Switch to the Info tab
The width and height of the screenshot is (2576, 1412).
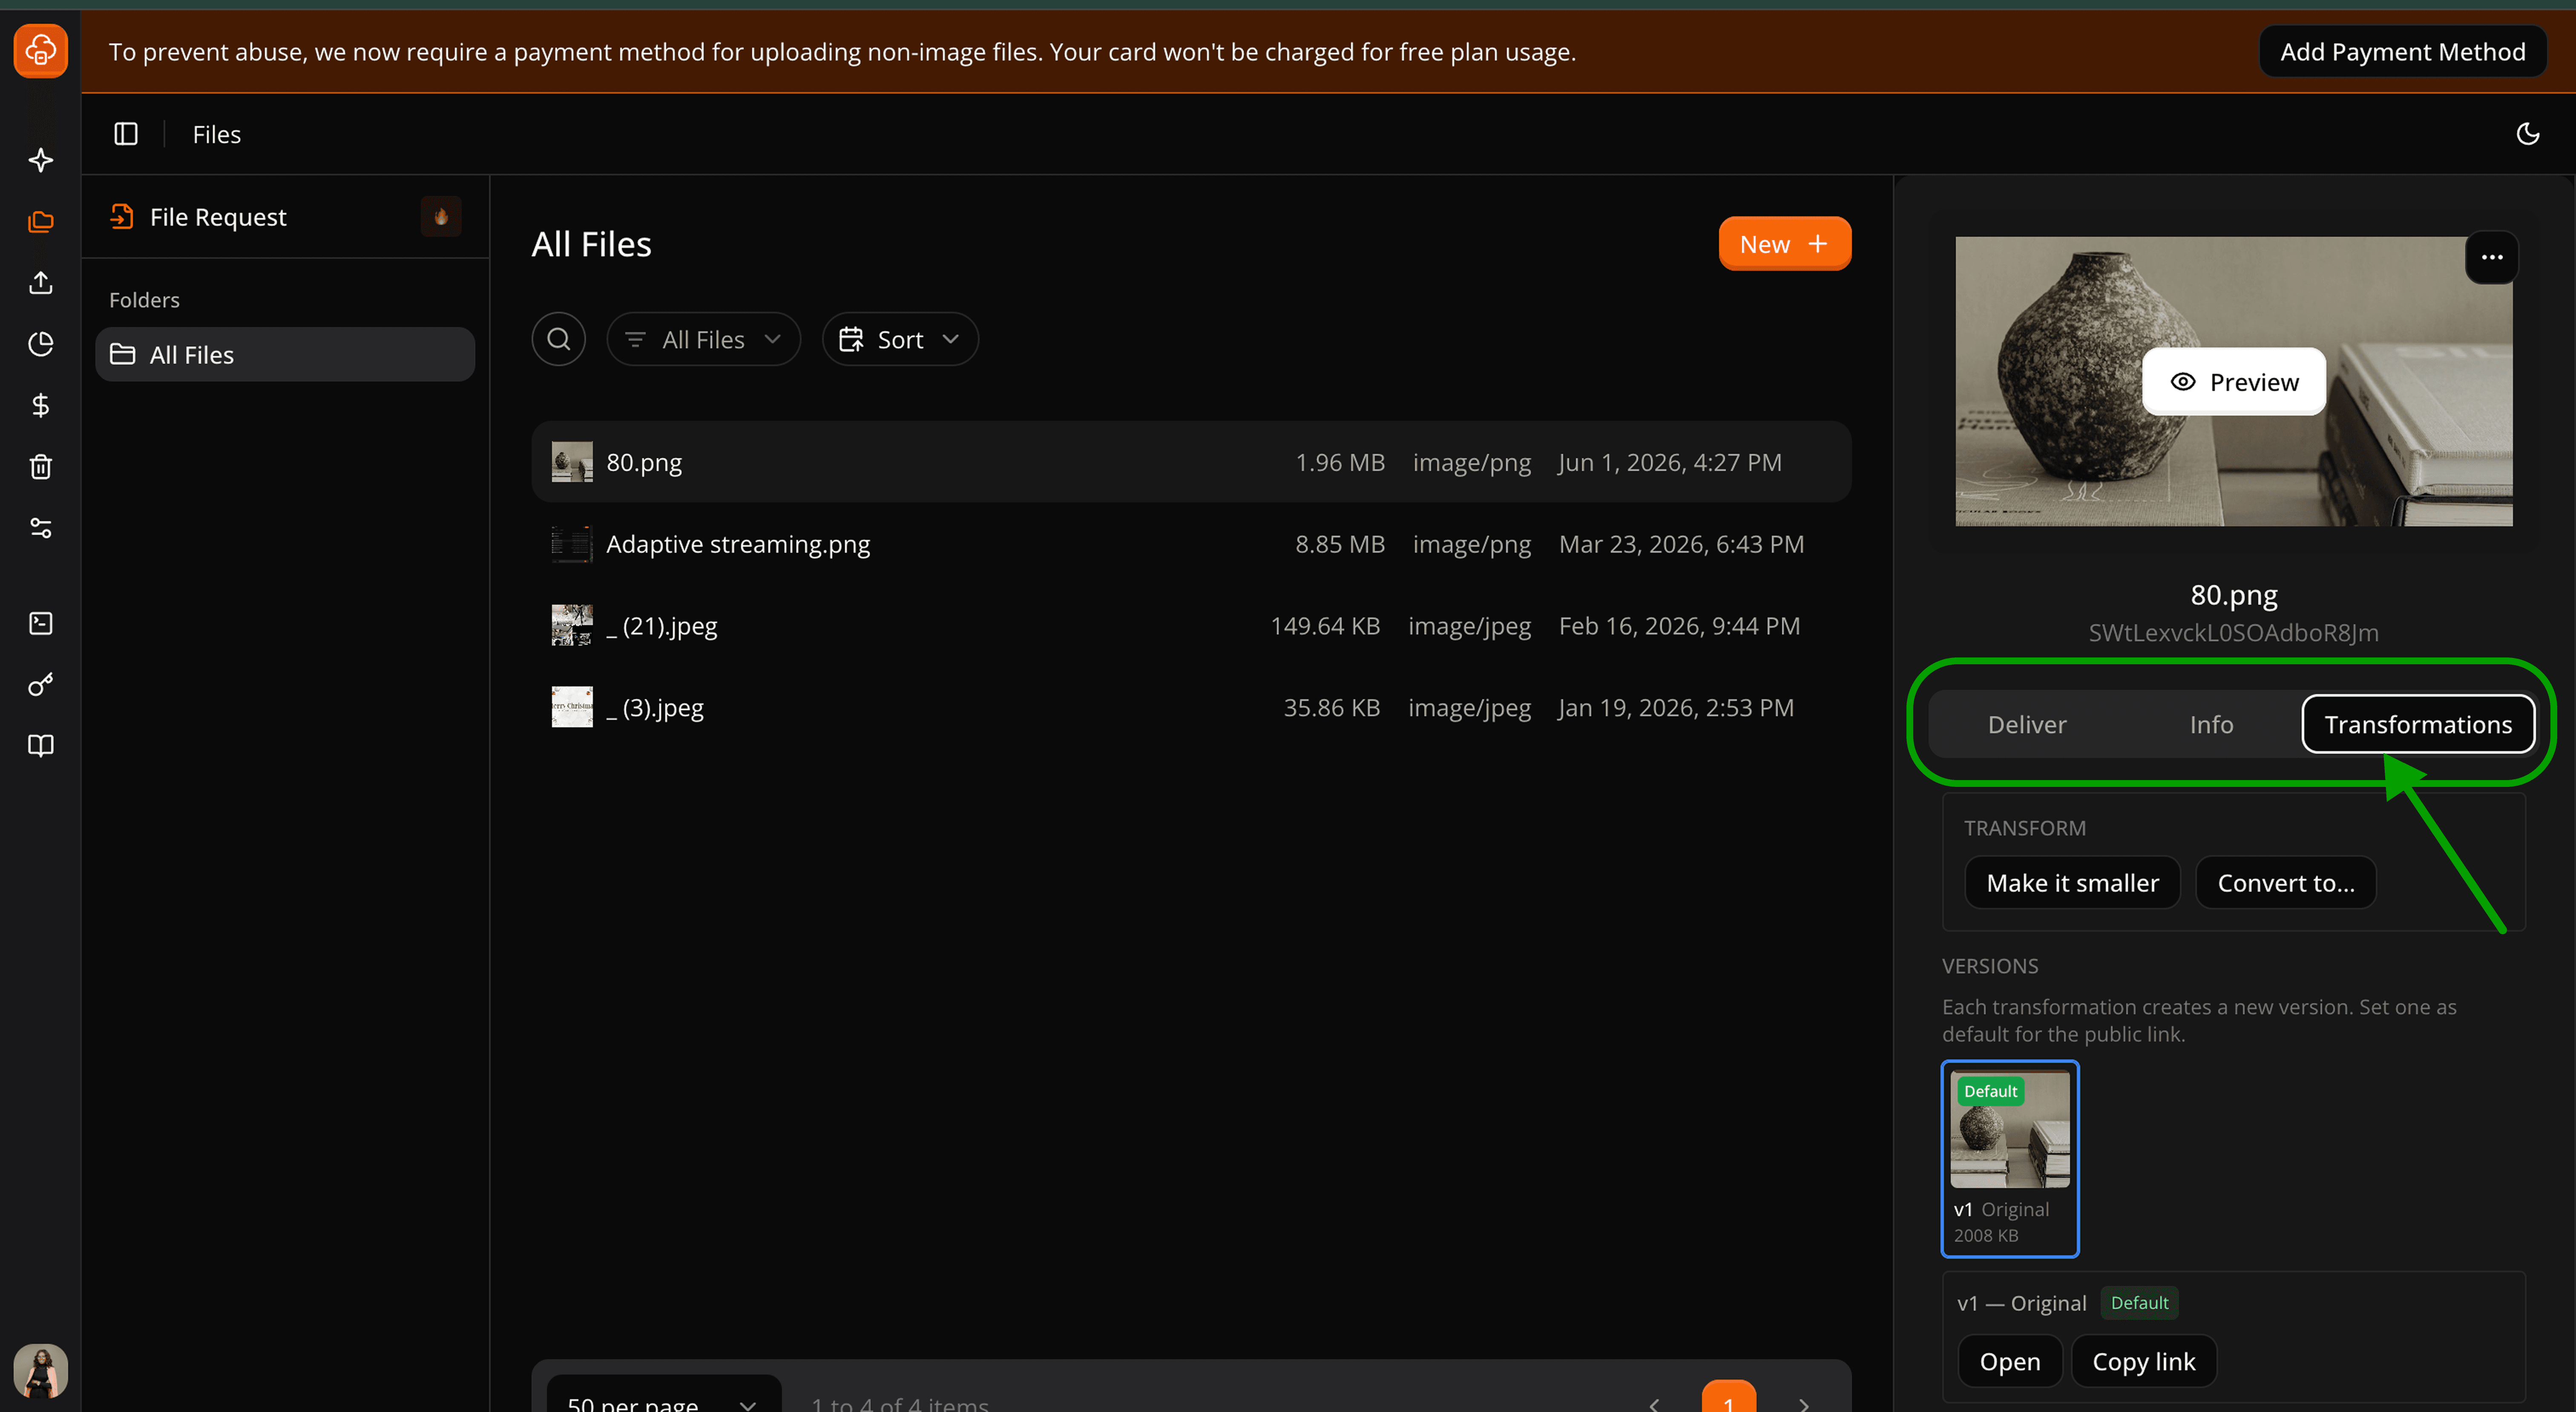click(x=2211, y=724)
